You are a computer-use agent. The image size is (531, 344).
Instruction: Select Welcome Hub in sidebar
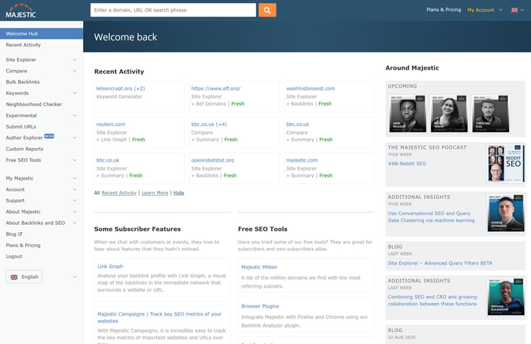click(42, 34)
